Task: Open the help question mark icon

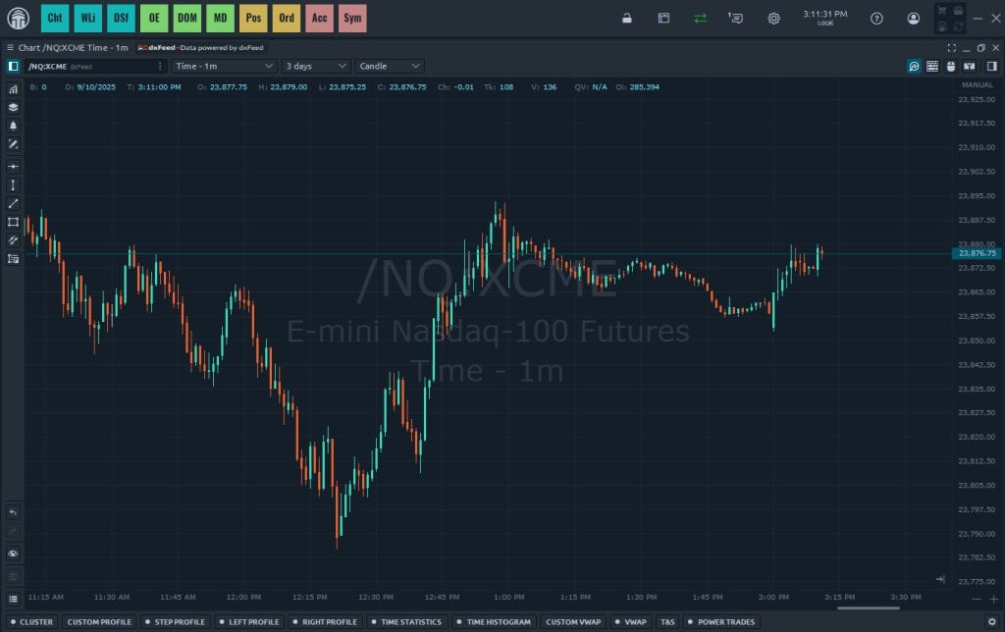Action: (876, 18)
